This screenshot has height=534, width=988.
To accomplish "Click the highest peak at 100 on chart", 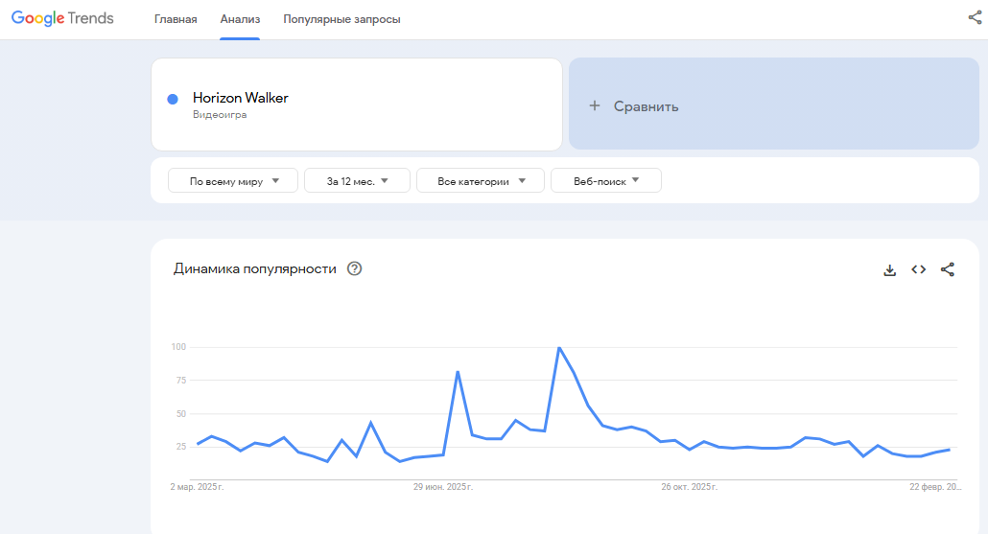I will (558, 348).
